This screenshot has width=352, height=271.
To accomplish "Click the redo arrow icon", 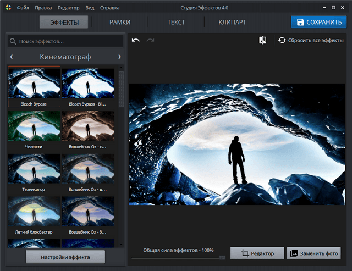I will pyautogui.click(x=150, y=41).
